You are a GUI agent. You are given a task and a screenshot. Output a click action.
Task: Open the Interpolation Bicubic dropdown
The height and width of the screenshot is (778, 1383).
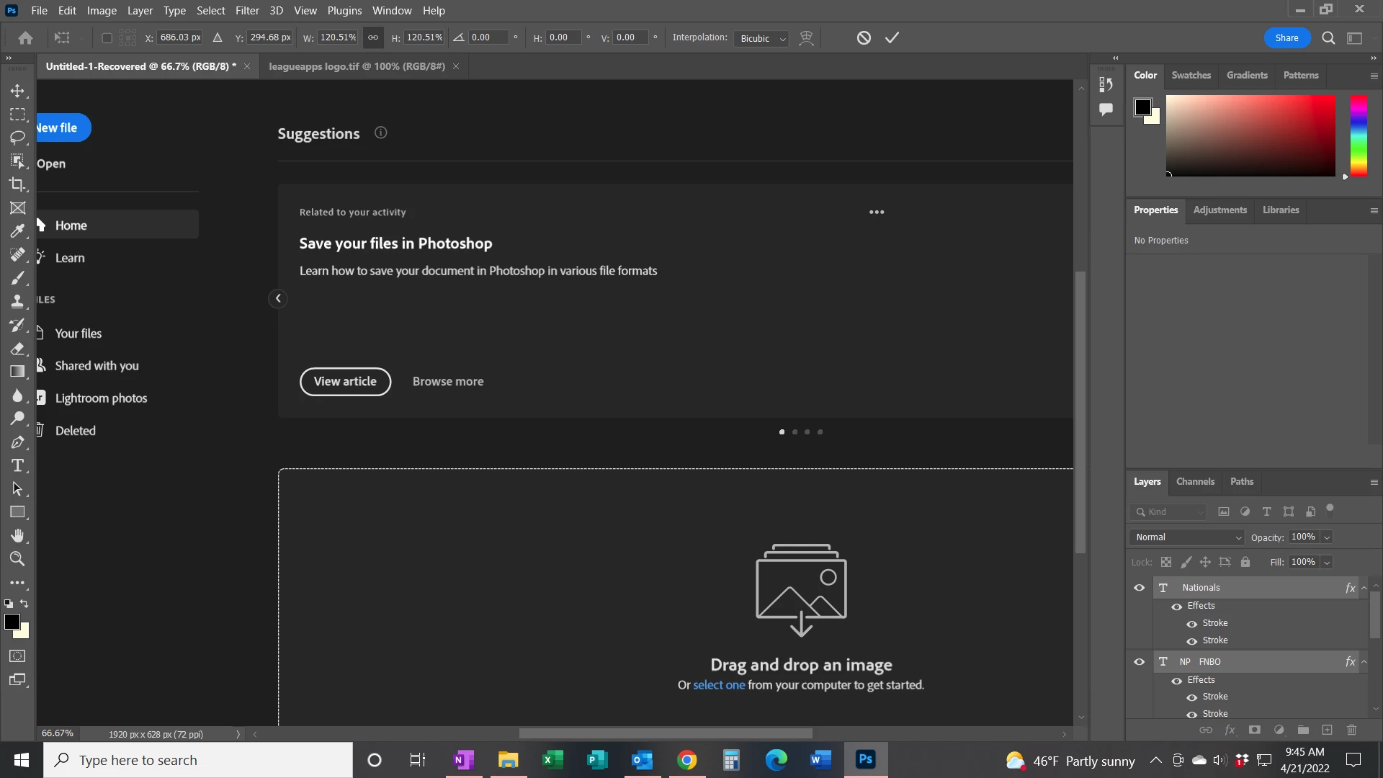pos(762,38)
